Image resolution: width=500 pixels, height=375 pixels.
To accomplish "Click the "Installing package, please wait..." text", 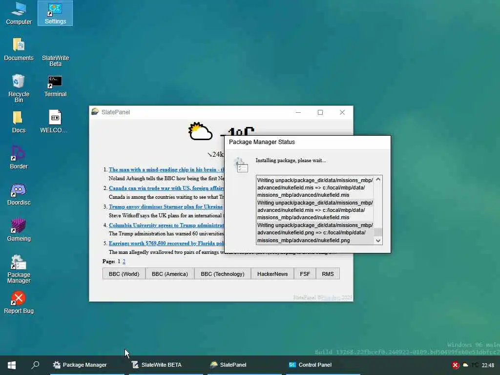I will tap(291, 160).
